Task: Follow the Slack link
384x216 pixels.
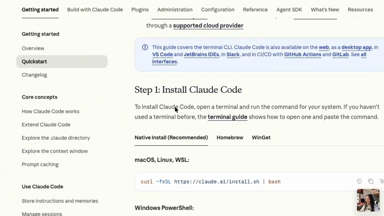Action: (x=233, y=54)
